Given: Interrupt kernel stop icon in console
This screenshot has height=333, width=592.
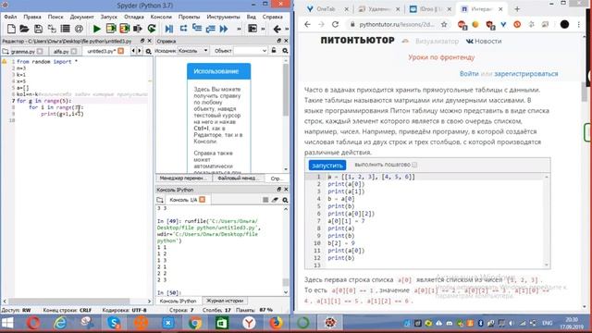Looking at the screenshot, I should pyautogui.click(x=265, y=200).
